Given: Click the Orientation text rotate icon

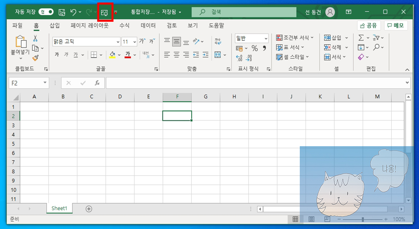Looking at the screenshot, I should [197, 41].
